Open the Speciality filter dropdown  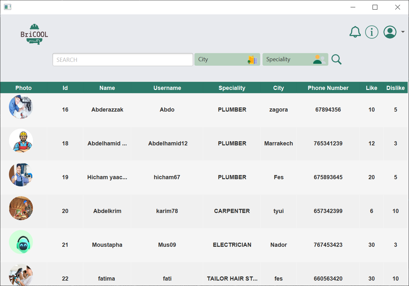click(295, 59)
